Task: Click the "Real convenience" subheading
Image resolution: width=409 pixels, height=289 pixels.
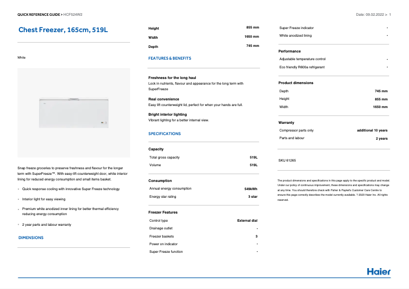Action: [163, 99]
